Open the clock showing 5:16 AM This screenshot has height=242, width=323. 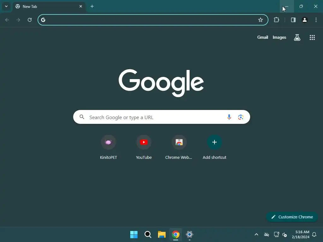tap(301, 234)
